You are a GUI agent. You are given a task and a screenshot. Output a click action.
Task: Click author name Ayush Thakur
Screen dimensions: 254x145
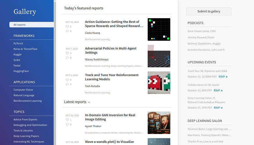[93, 126]
